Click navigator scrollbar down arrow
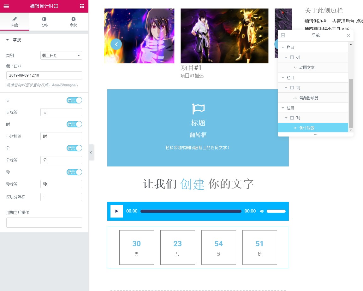The image size is (363, 291). point(351,130)
